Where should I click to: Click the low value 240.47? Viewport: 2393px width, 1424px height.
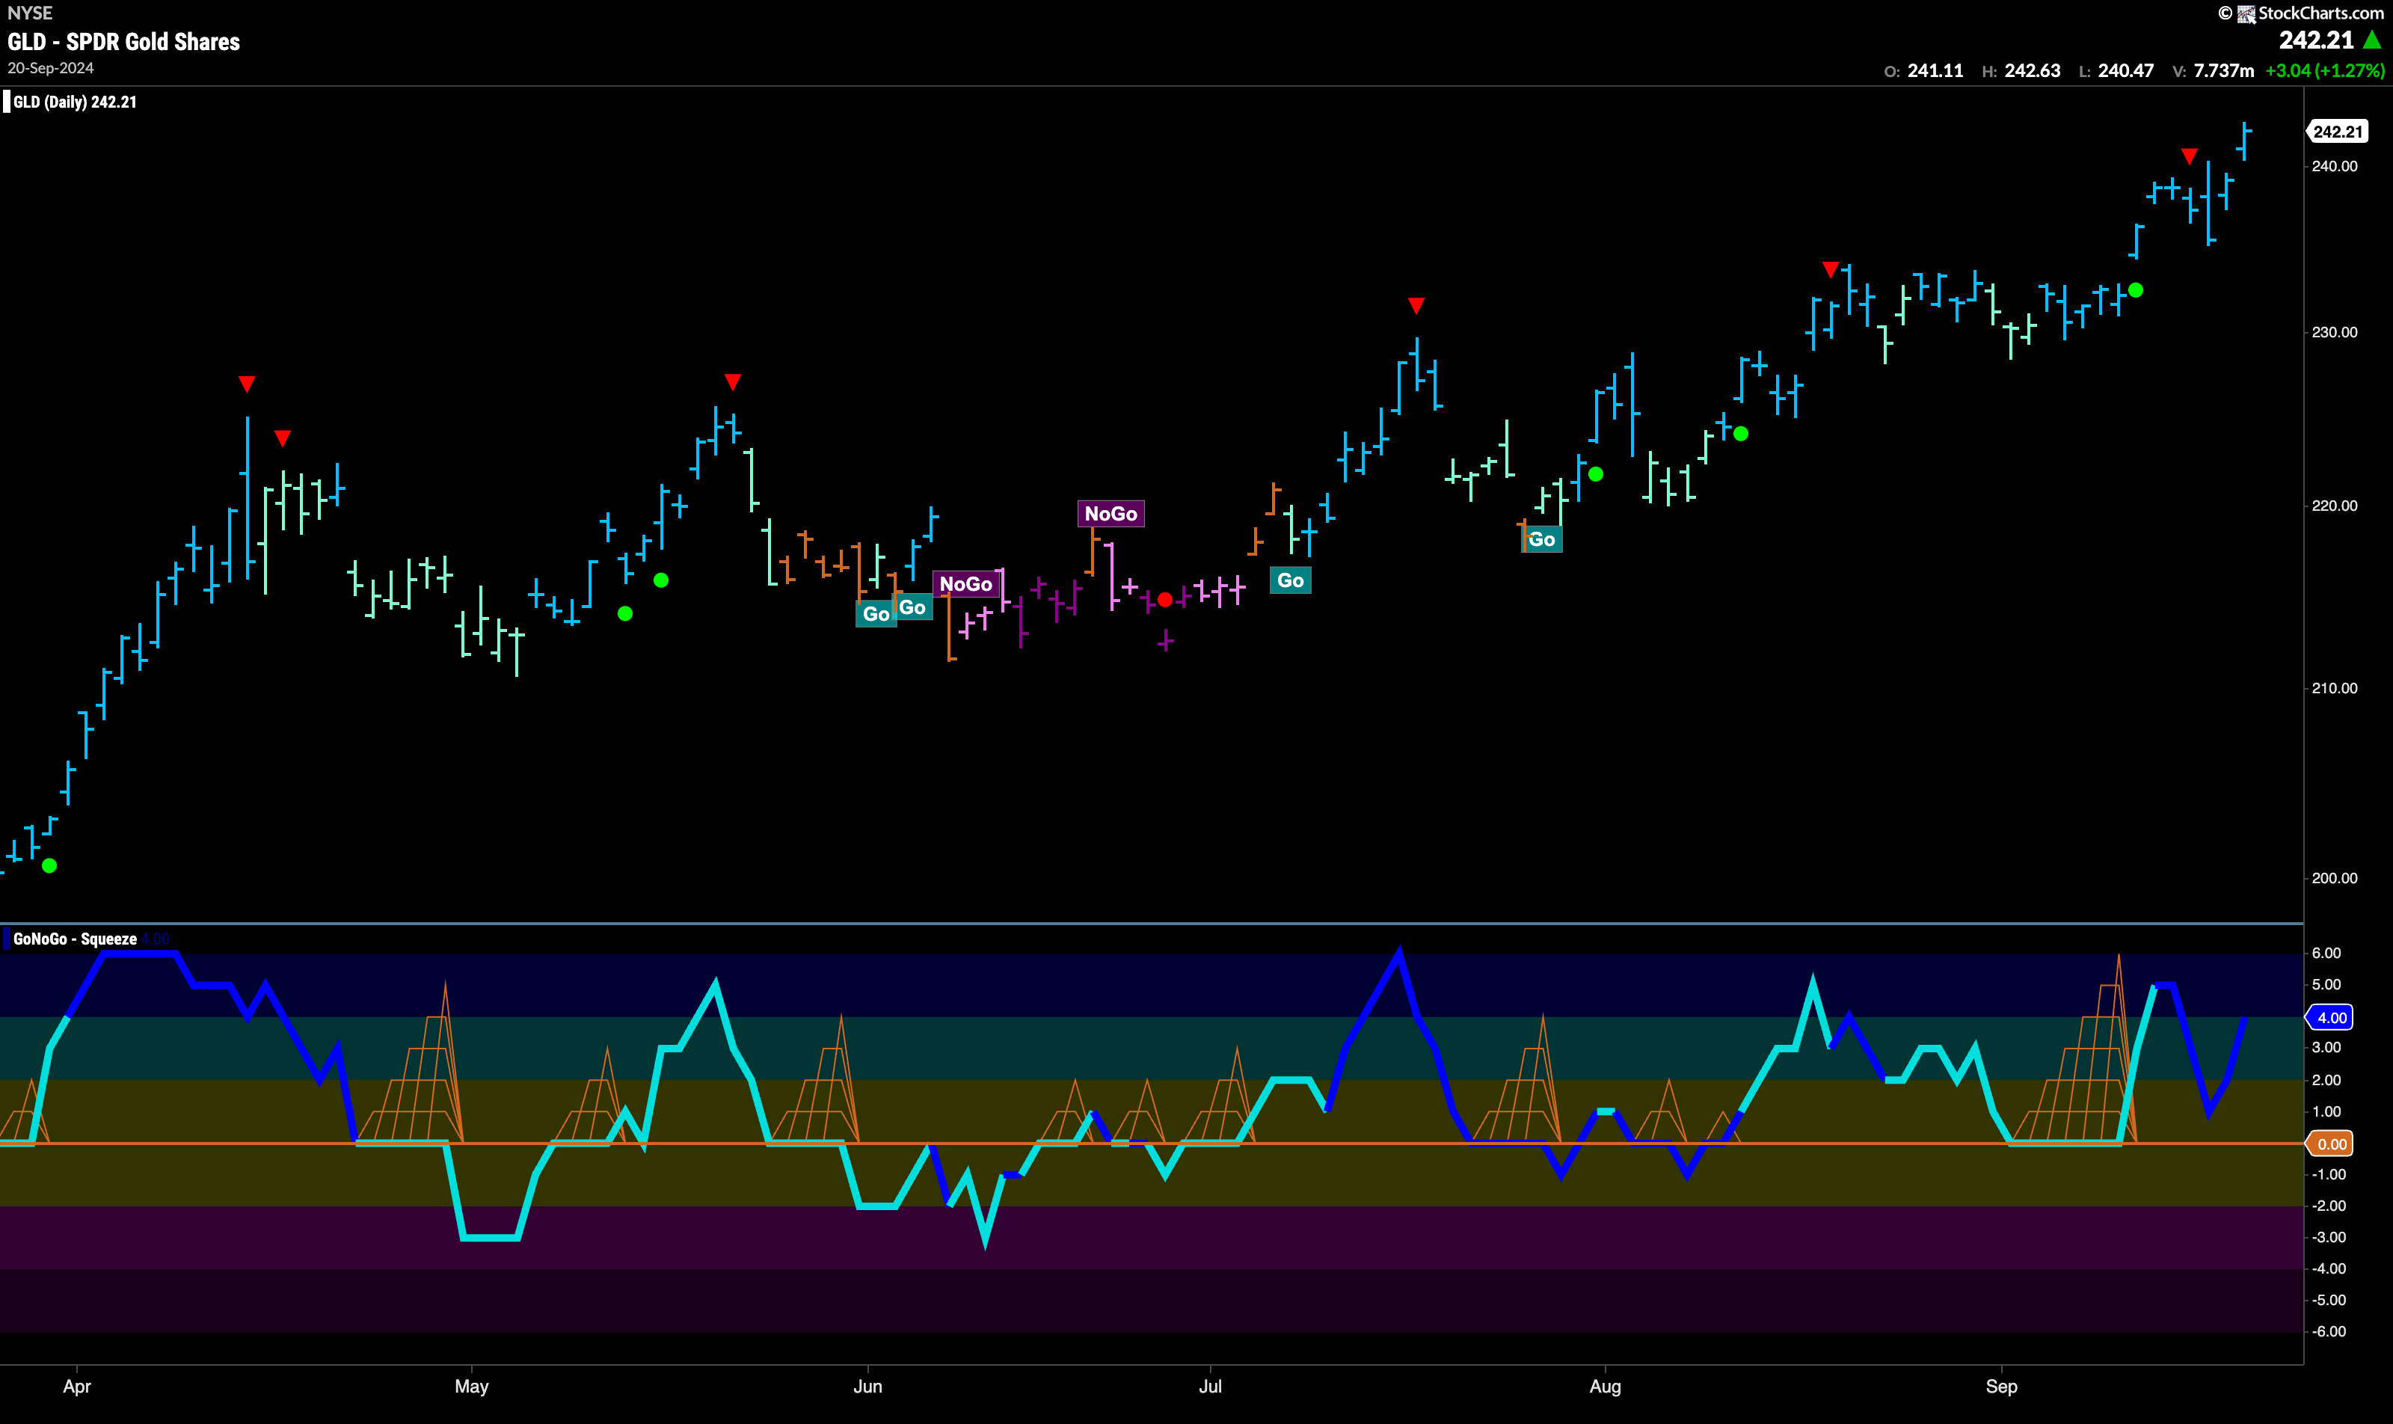[x=2125, y=71]
